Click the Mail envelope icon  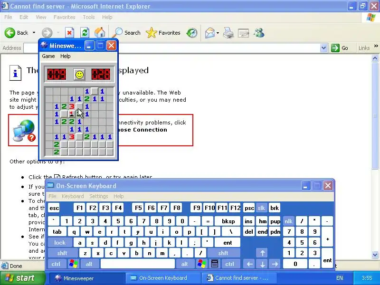click(x=210, y=33)
